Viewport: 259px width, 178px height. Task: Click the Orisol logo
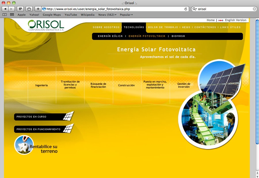(46, 26)
